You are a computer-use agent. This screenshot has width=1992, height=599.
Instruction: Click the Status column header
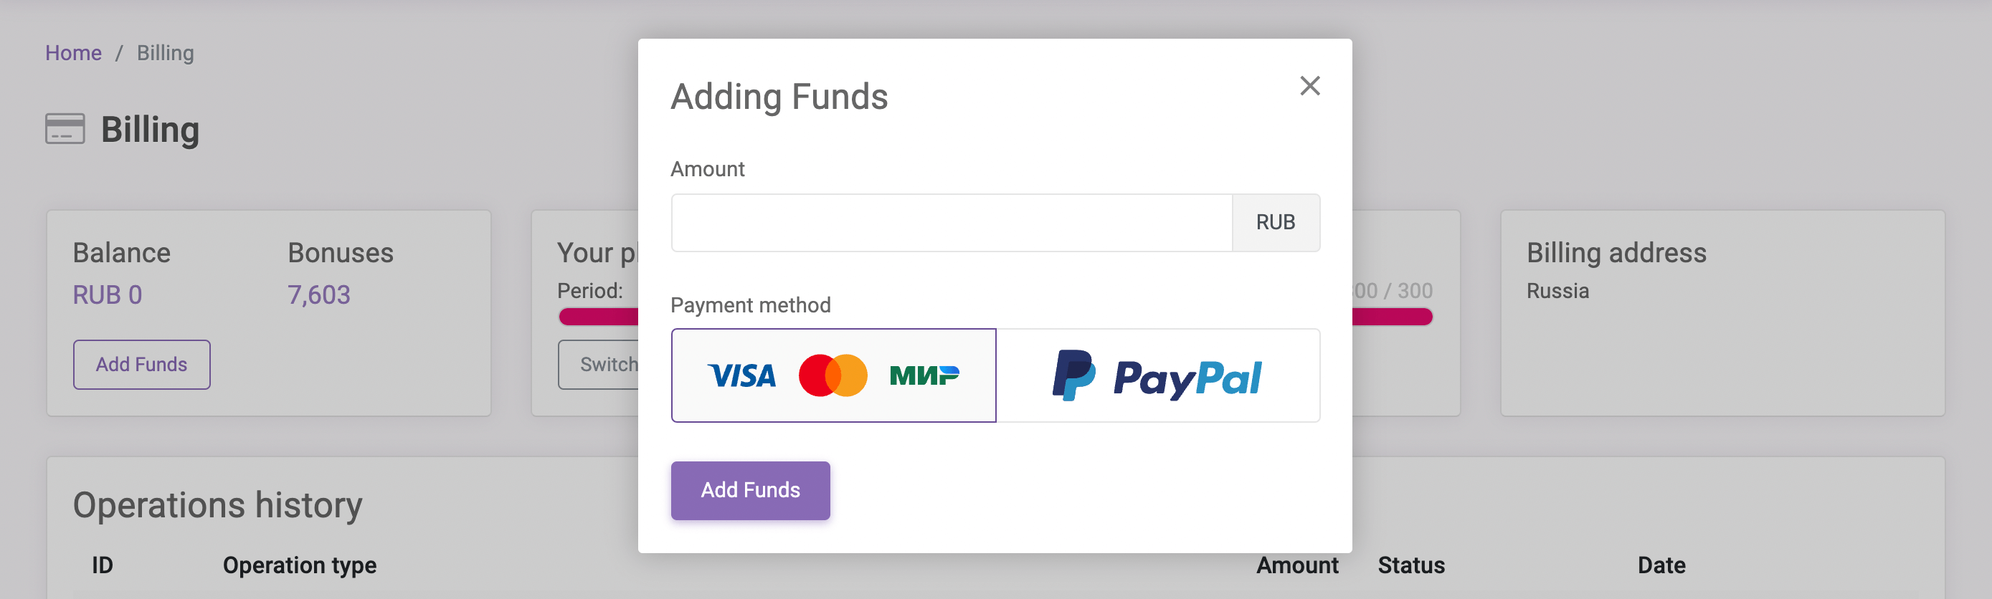click(1410, 565)
